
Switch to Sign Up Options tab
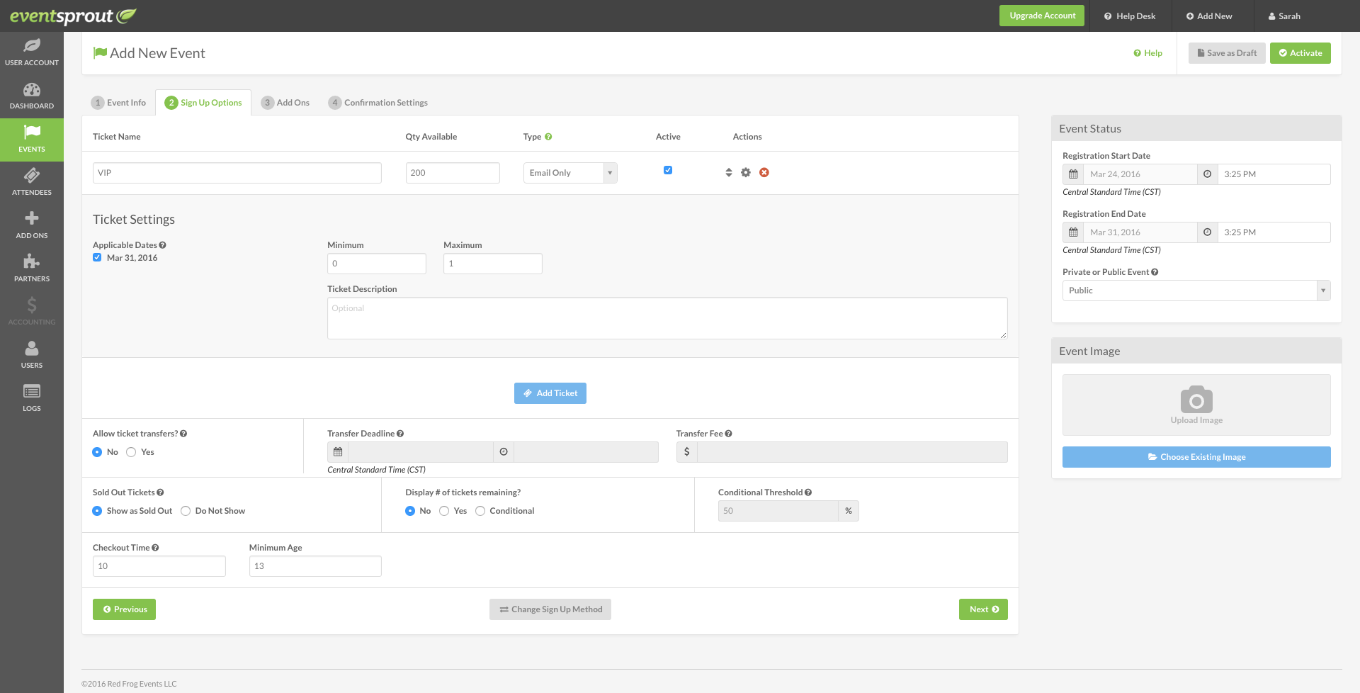[x=203, y=103]
